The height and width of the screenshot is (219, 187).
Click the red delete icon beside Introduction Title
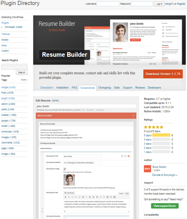129,156
